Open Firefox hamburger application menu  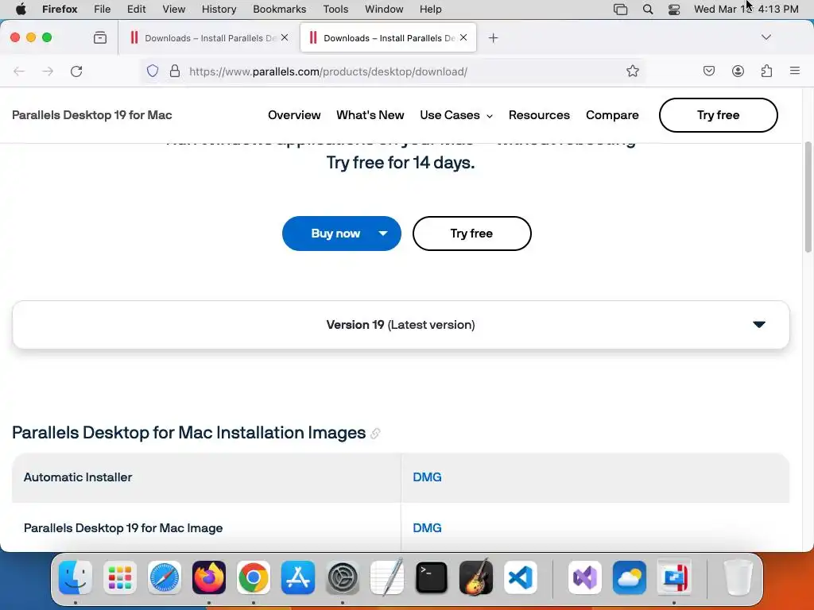[795, 71]
